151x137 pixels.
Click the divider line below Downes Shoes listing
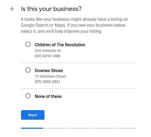tap(79, 89)
